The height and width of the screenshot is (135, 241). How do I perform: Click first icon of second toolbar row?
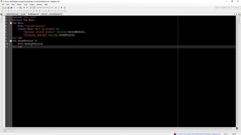(x=2, y=11)
